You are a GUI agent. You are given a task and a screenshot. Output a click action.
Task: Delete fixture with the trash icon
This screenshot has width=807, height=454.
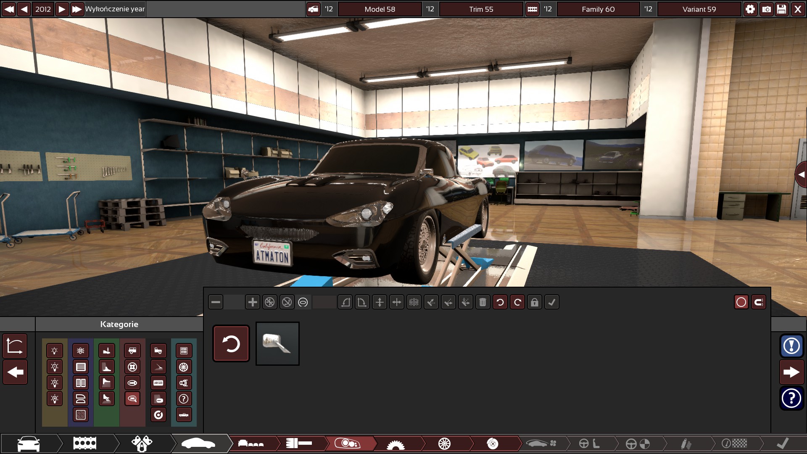click(483, 302)
